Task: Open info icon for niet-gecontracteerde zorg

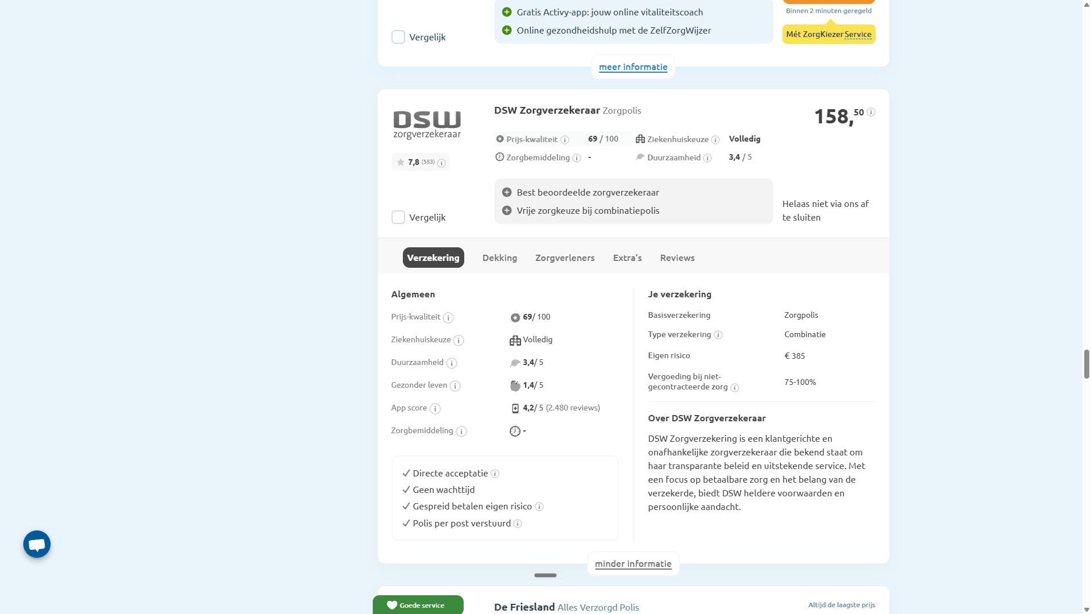Action: [x=735, y=388]
